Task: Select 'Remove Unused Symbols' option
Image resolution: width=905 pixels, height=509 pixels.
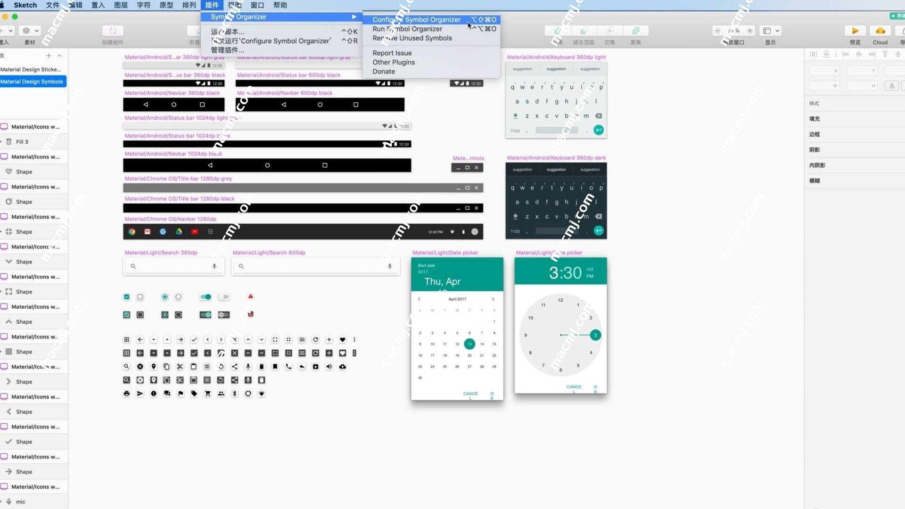Action: [412, 38]
